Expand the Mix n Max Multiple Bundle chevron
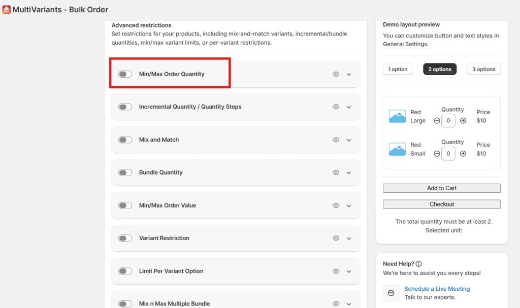 [349, 304]
